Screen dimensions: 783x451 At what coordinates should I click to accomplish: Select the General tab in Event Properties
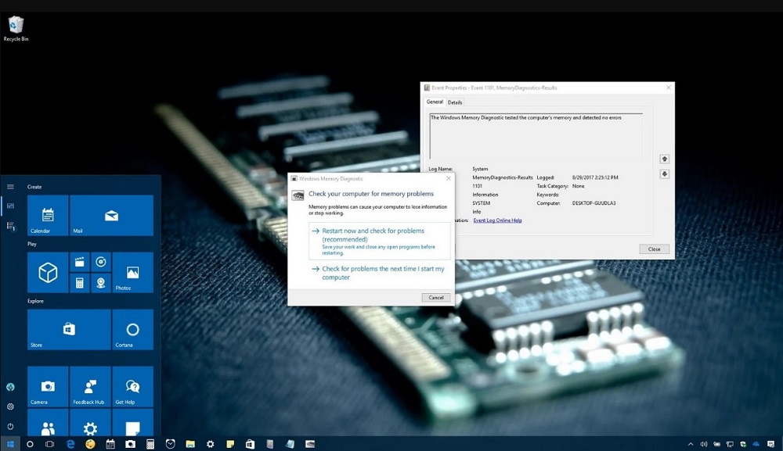[435, 102]
